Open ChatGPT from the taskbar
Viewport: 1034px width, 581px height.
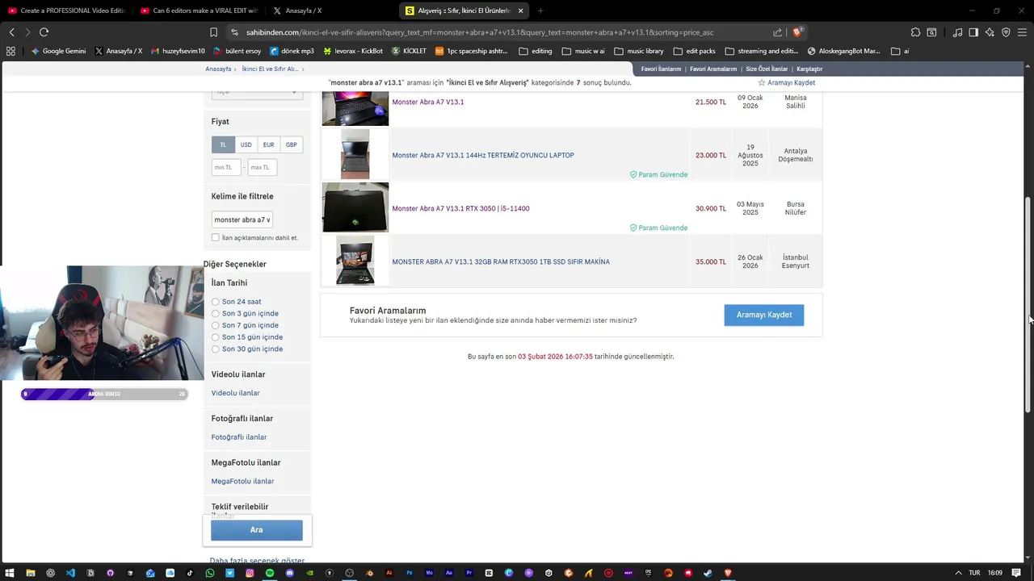(50, 573)
